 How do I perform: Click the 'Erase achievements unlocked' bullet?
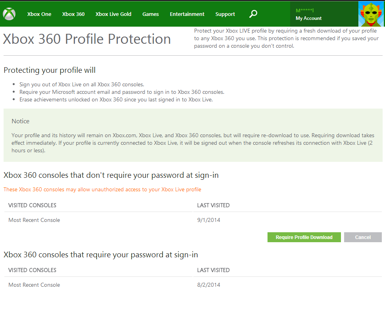click(116, 100)
